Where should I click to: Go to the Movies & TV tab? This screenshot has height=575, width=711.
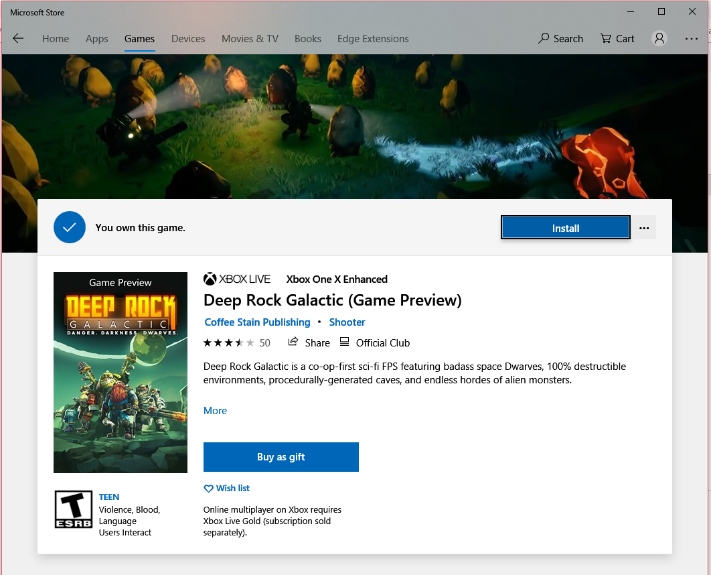click(x=250, y=39)
